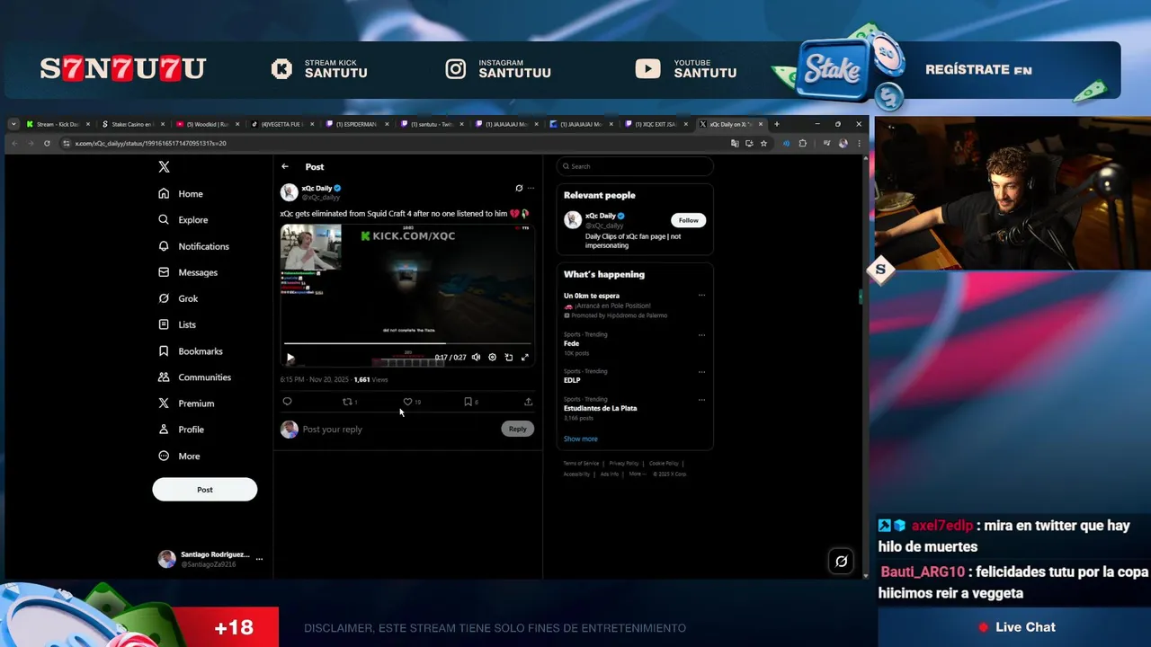Open Lists in the X sidebar

click(x=177, y=324)
